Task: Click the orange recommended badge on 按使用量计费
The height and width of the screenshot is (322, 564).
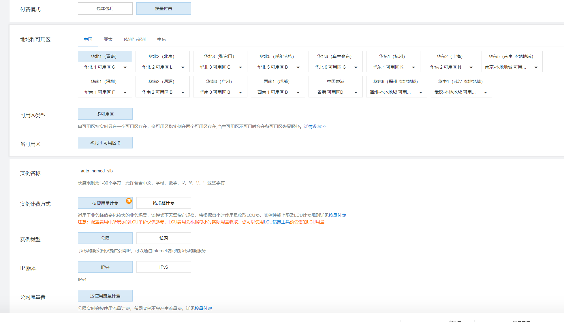Action: click(x=129, y=201)
